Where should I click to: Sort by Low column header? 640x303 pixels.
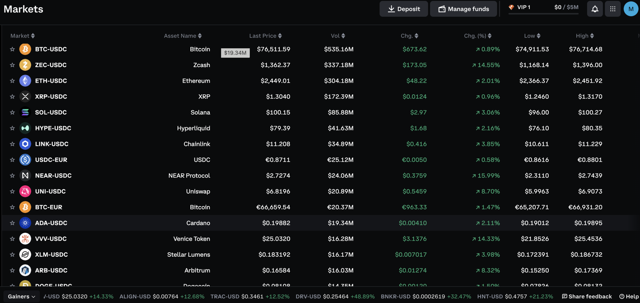click(532, 36)
